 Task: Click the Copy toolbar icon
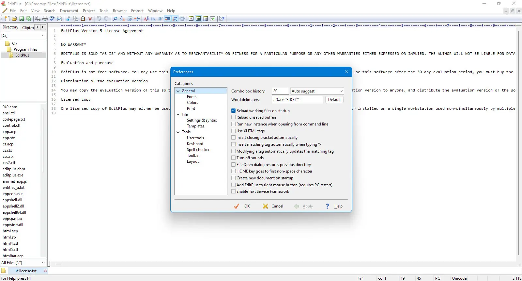76,19
